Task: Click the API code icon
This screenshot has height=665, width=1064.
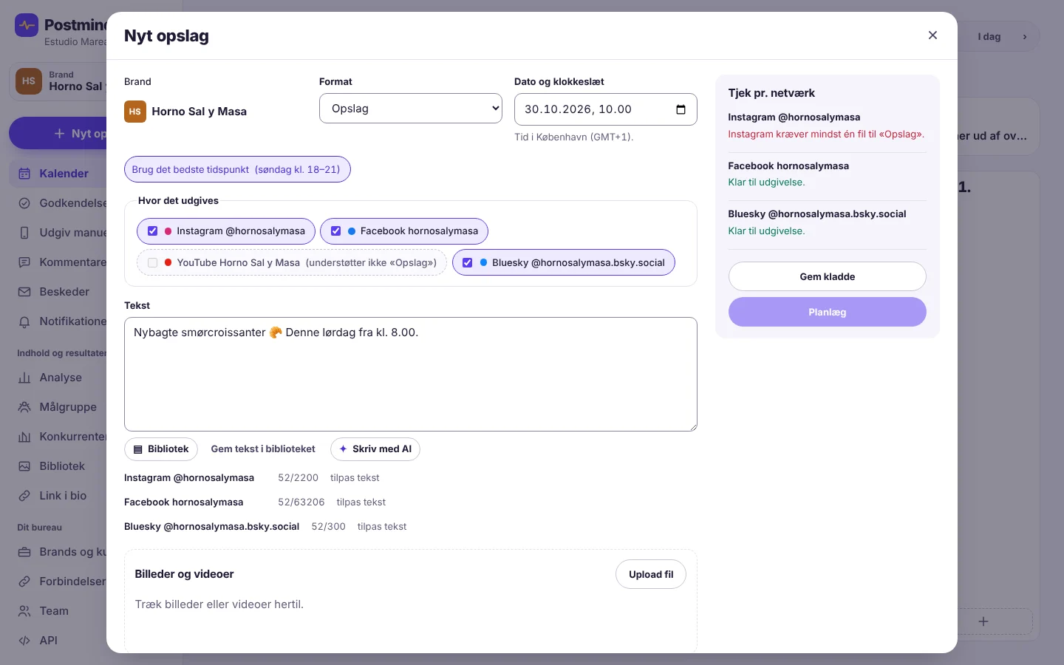Action: pyautogui.click(x=24, y=641)
